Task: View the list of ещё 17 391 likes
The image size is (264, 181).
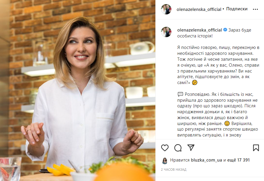Action: tap(239, 160)
